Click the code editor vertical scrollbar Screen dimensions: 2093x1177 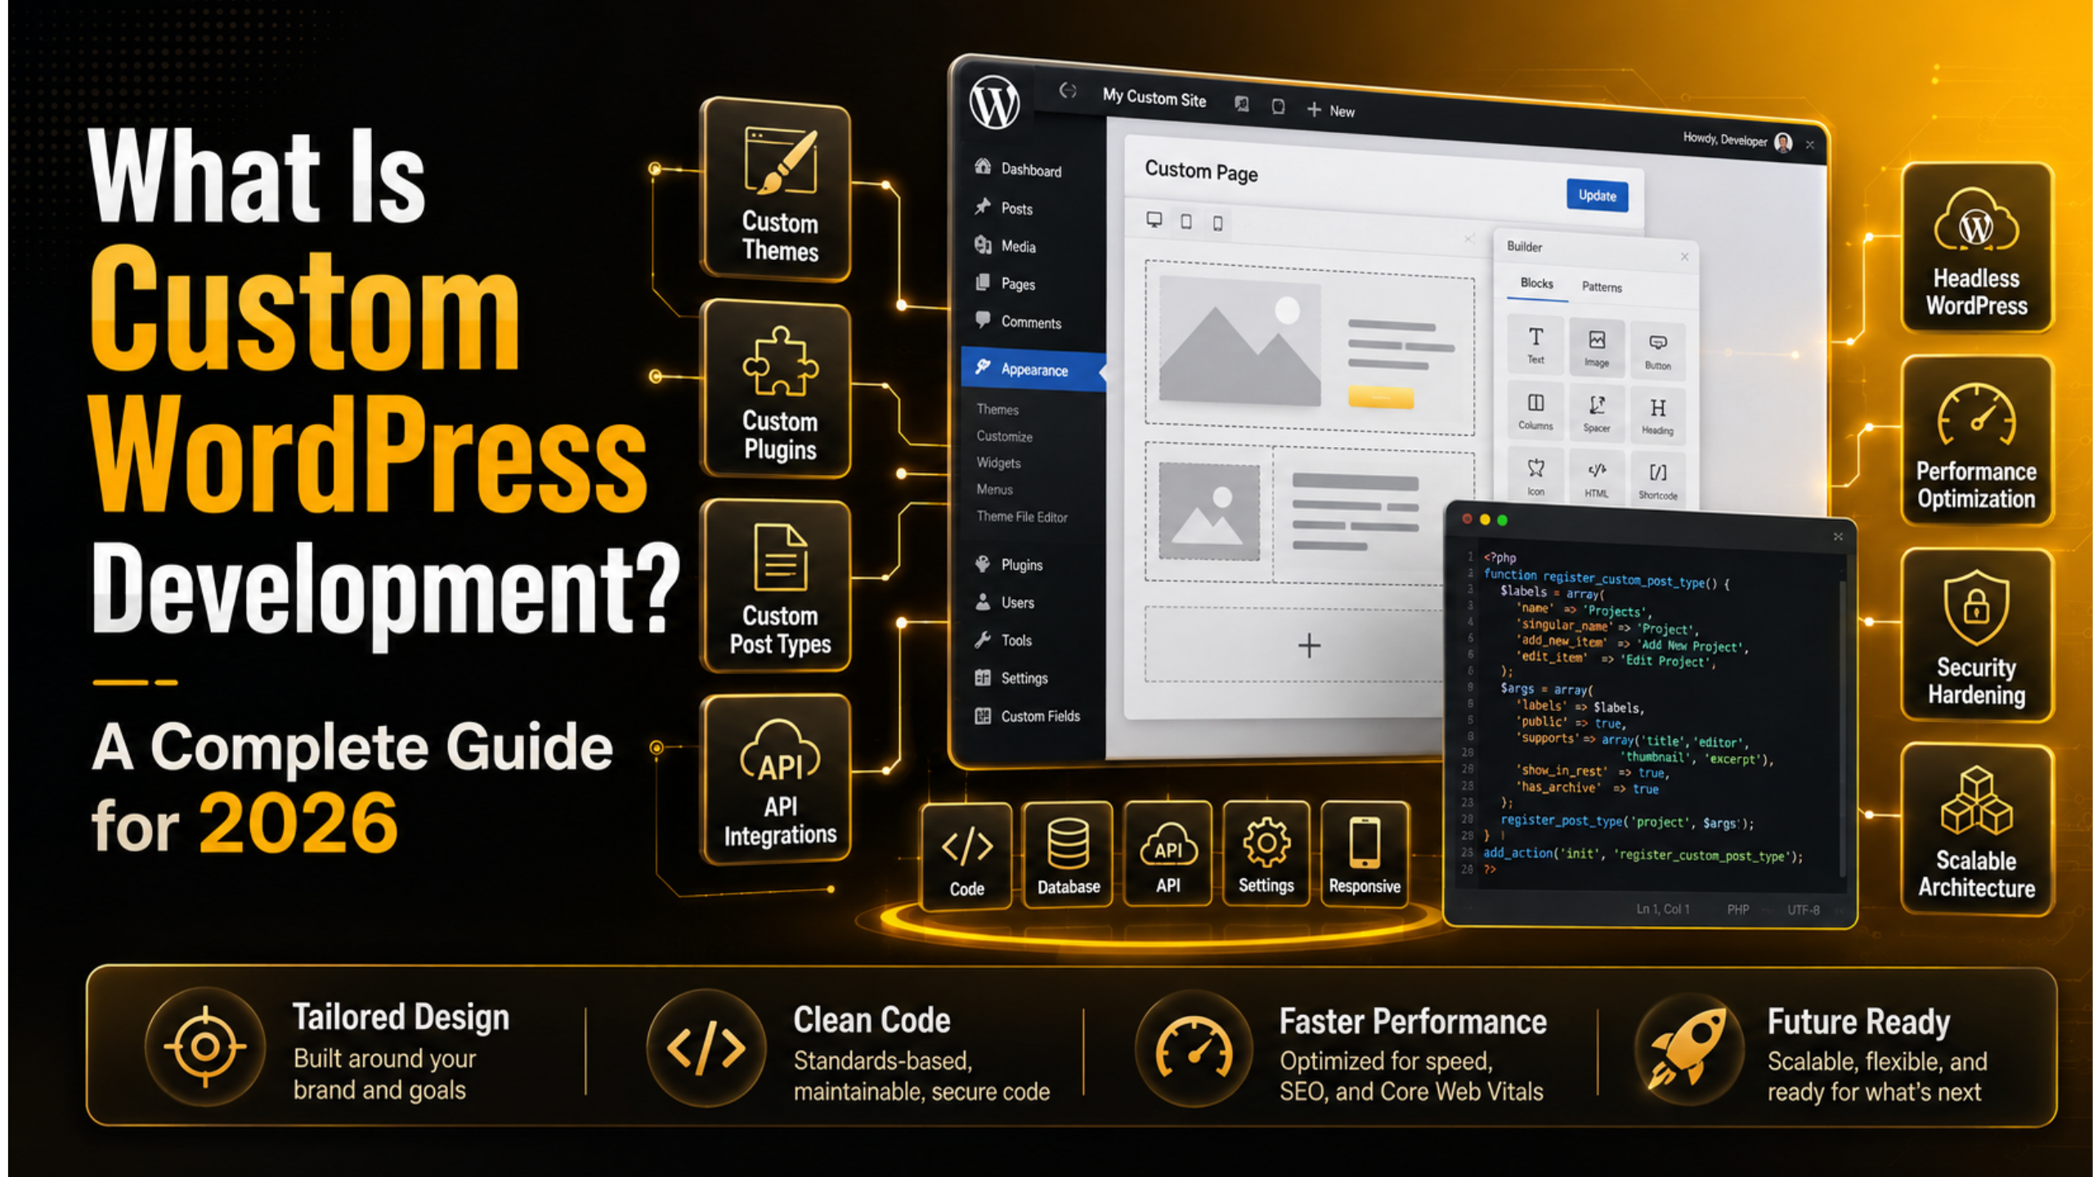pyautogui.click(x=1842, y=727)
